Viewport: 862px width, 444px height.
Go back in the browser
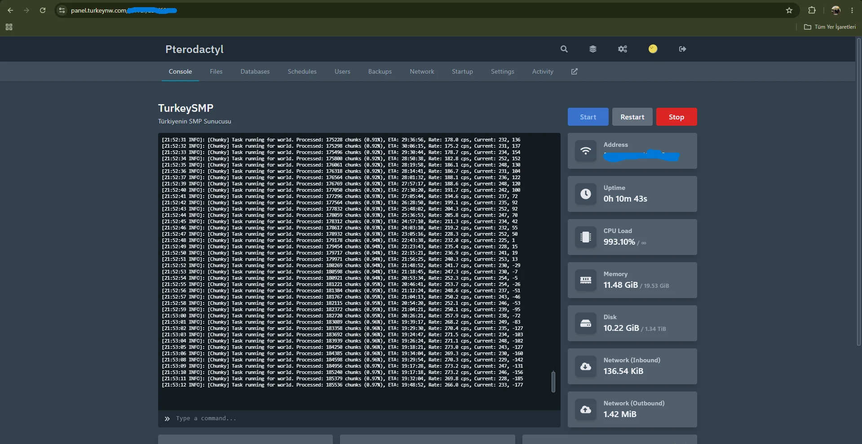click(10, 10)
